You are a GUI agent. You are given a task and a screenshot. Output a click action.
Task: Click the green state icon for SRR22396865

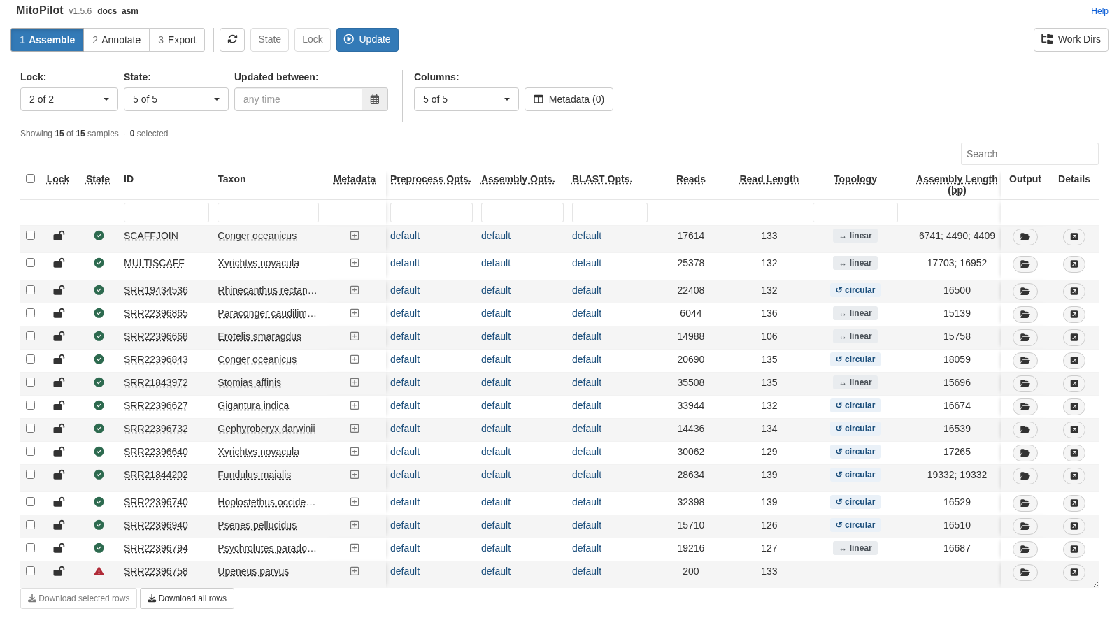tap(99, 313)
